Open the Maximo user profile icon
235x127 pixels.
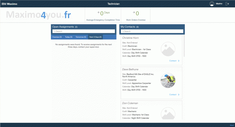[x=212, y=4]
